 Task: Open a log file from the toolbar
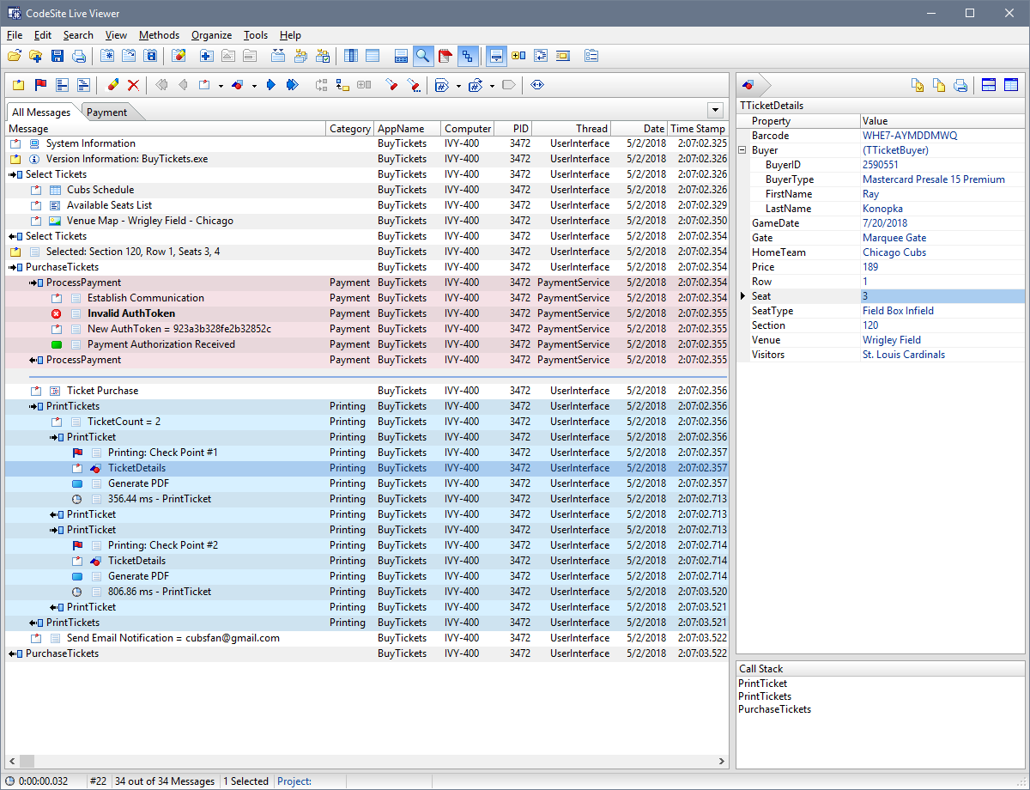pos(14,55)
